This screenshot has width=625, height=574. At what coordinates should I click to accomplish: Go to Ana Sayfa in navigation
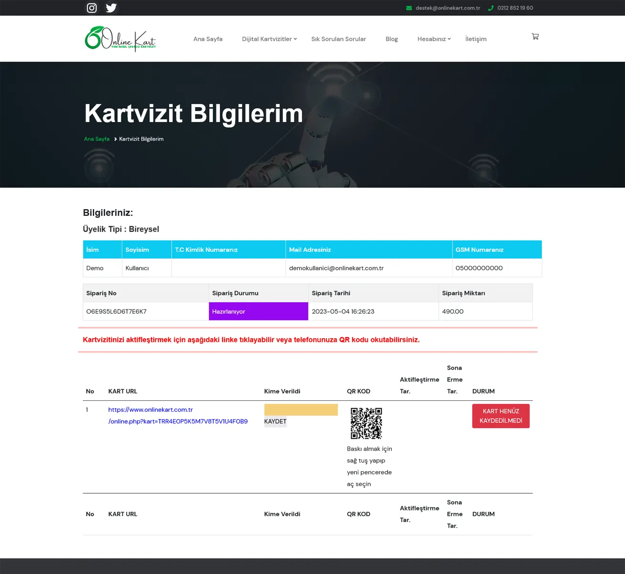click(x=208, y=39)
